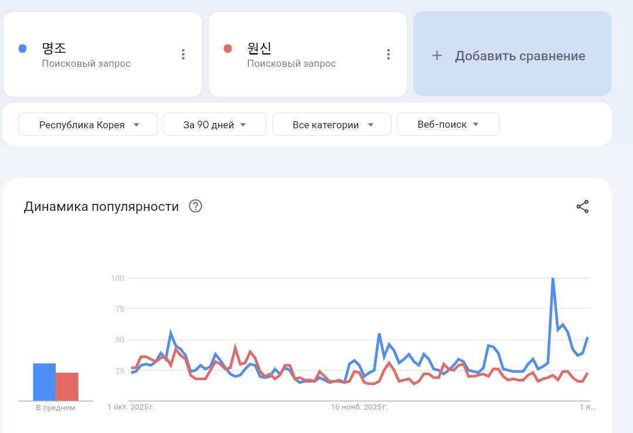Click the Динамика популярности heading
The image size is (633, 433).
point(101,206)
